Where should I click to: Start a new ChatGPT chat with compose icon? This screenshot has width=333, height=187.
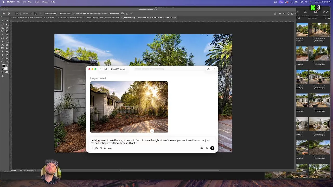point(106,69)
